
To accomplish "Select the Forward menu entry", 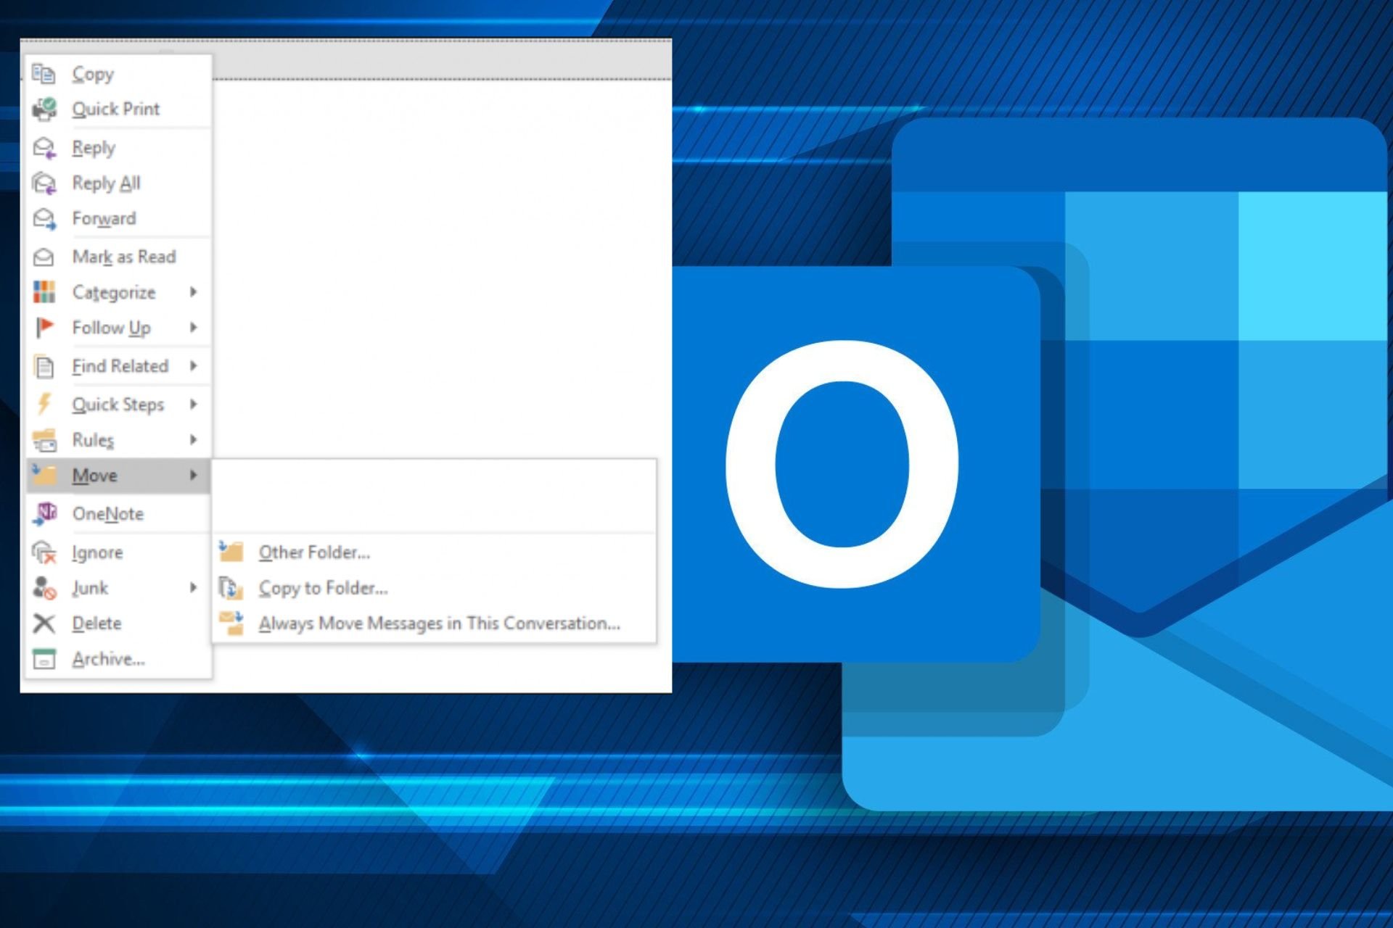I will [x=118, y=218].
